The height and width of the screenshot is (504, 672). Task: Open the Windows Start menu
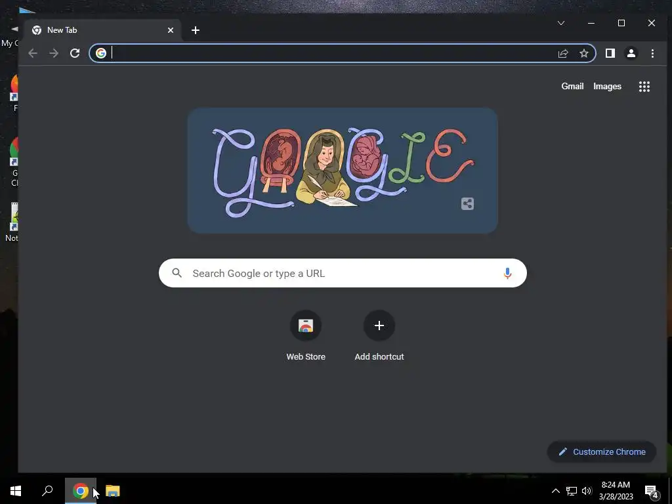[x=16, y=491]
